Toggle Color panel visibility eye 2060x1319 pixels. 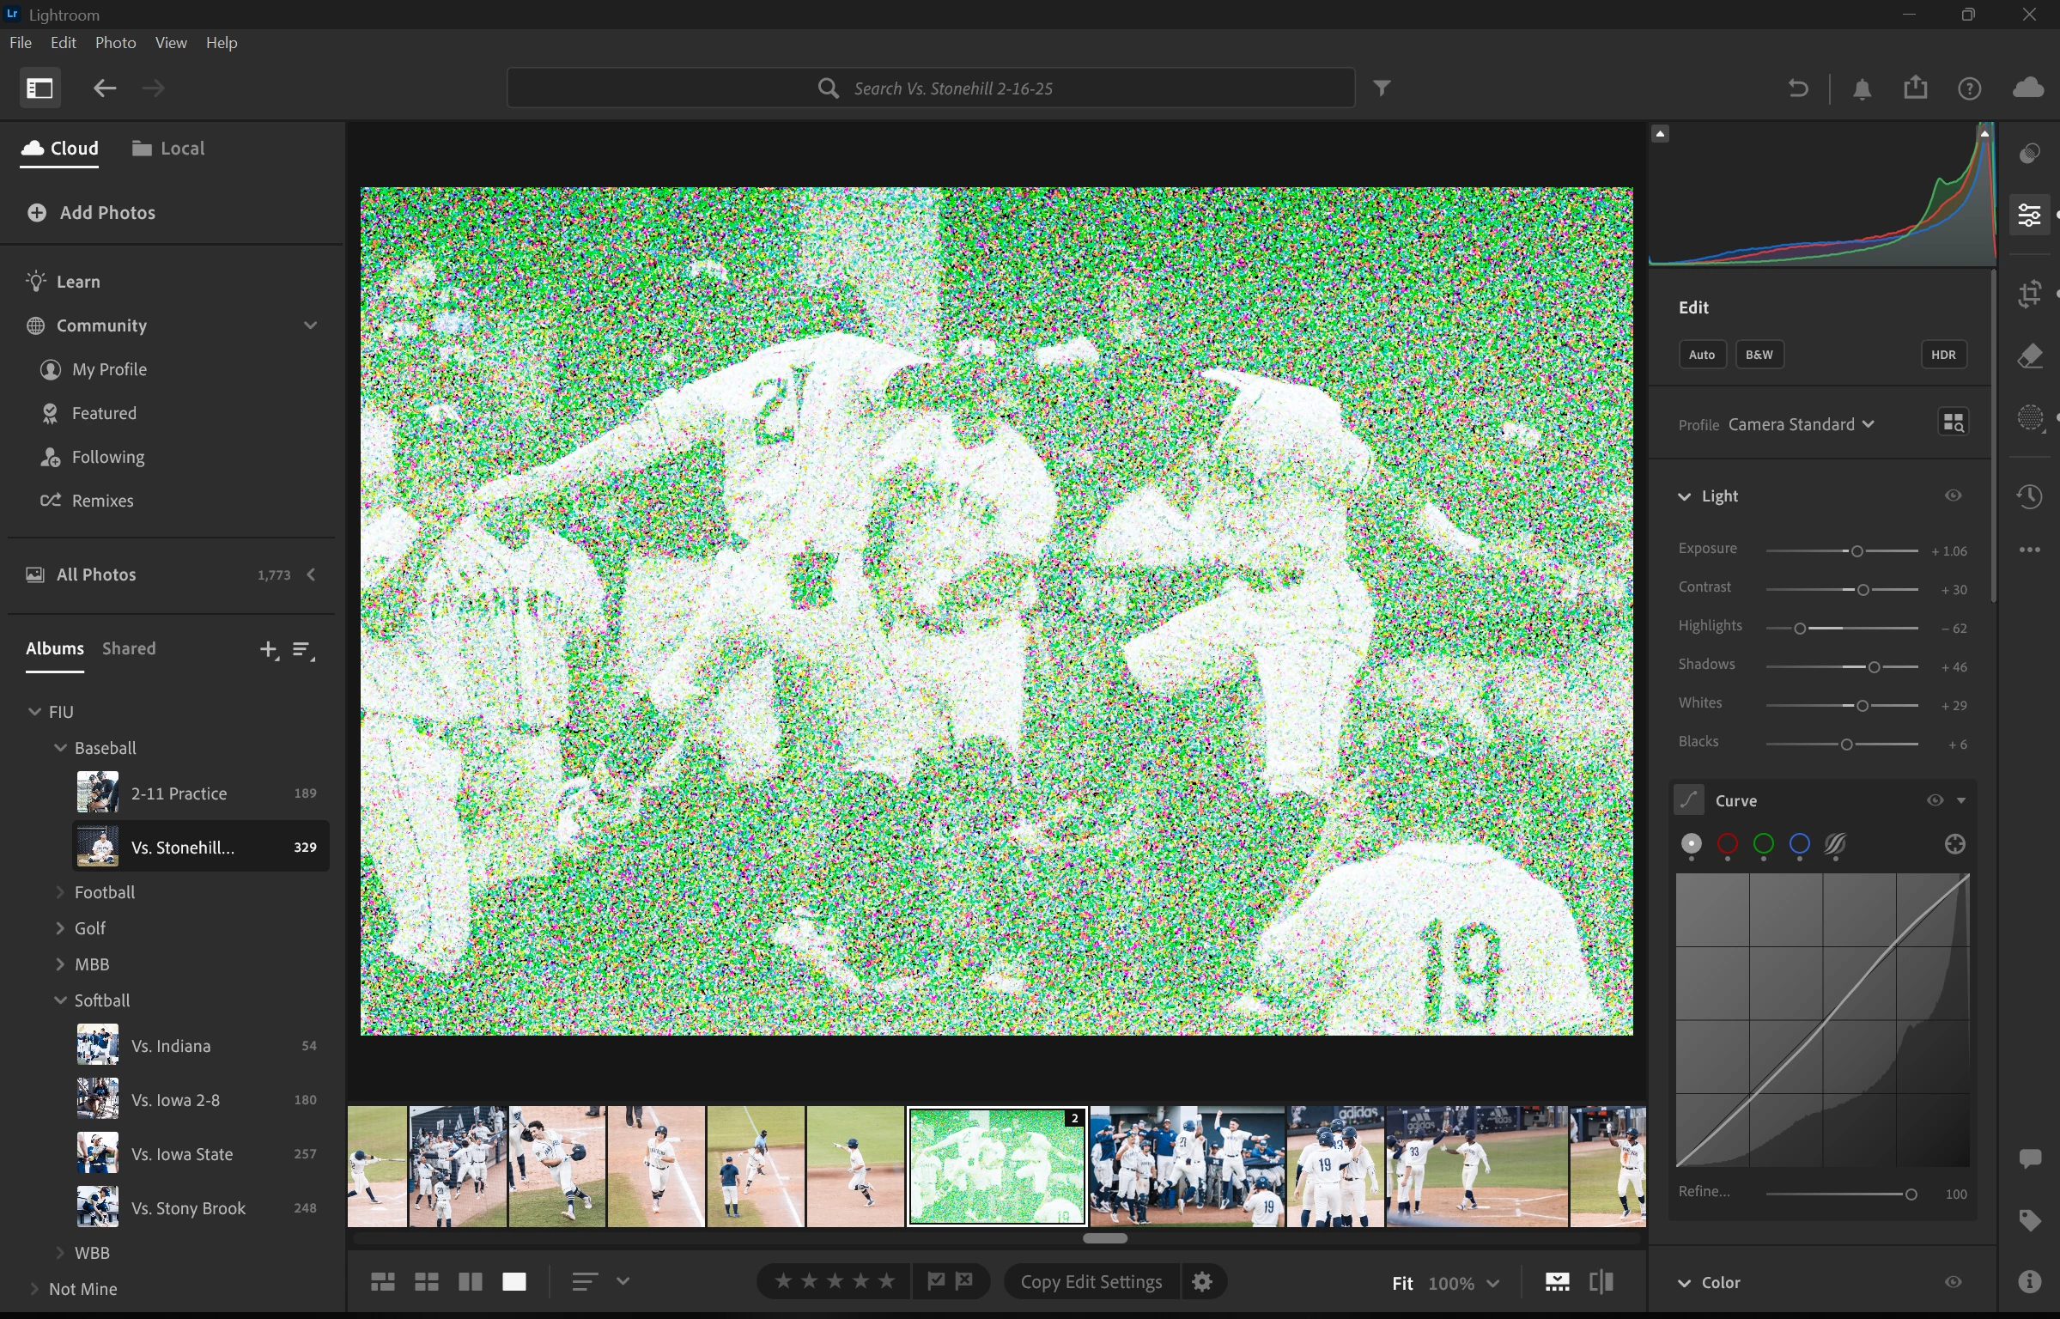pos(1953,1282)
